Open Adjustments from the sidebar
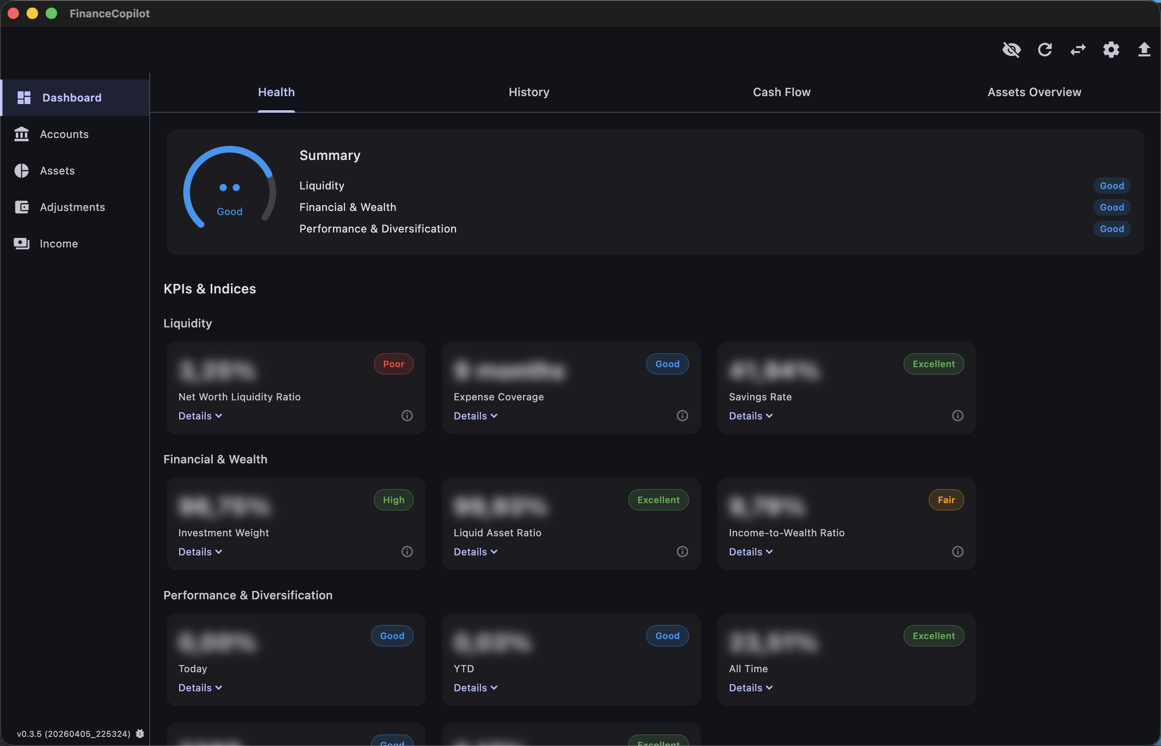The image size is (1161, 746). [x=72, y=207]
